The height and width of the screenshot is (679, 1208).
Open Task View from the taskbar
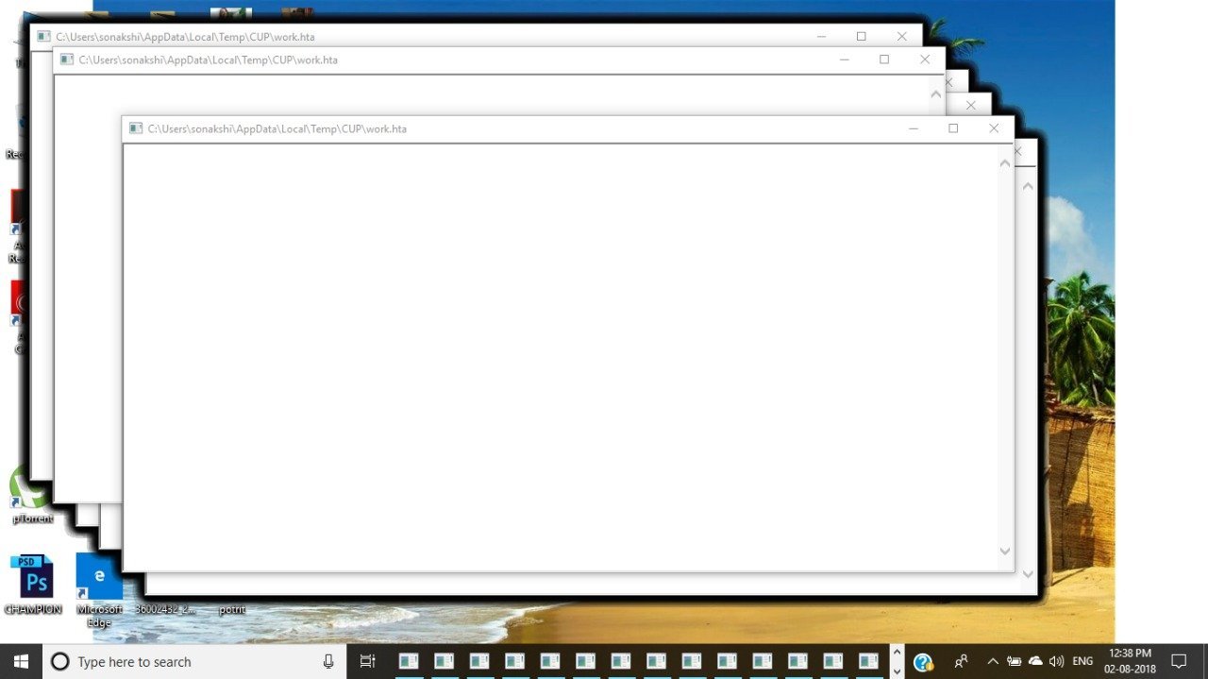tap(367, 660)
